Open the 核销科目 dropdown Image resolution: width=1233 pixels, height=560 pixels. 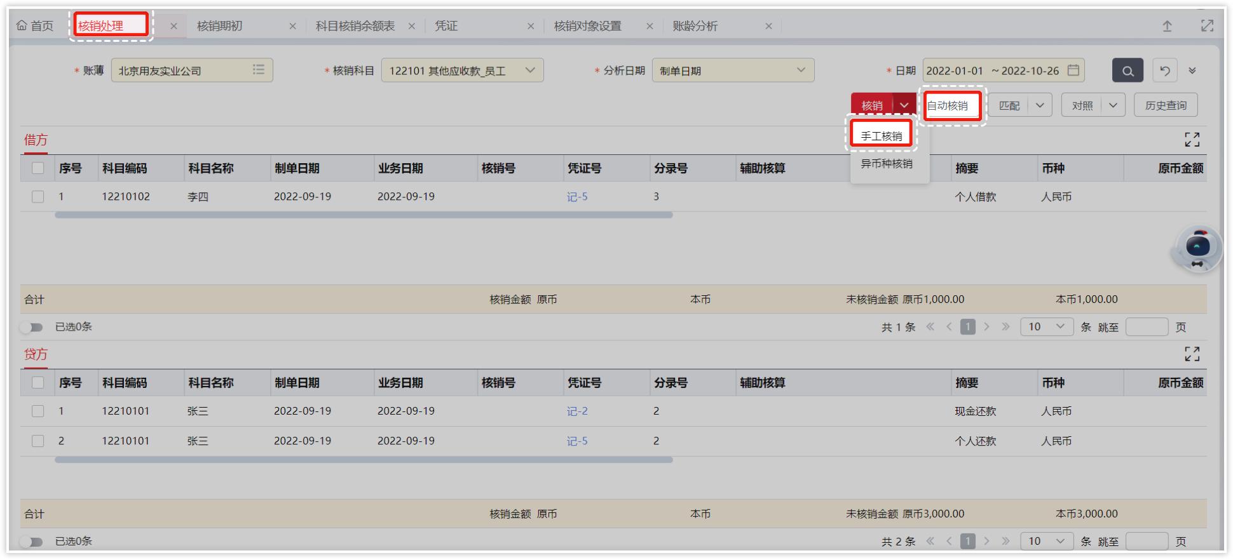pos(462,70)
